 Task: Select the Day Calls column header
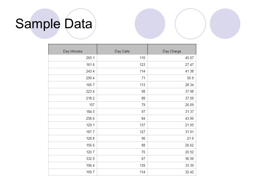pos(122,49)
